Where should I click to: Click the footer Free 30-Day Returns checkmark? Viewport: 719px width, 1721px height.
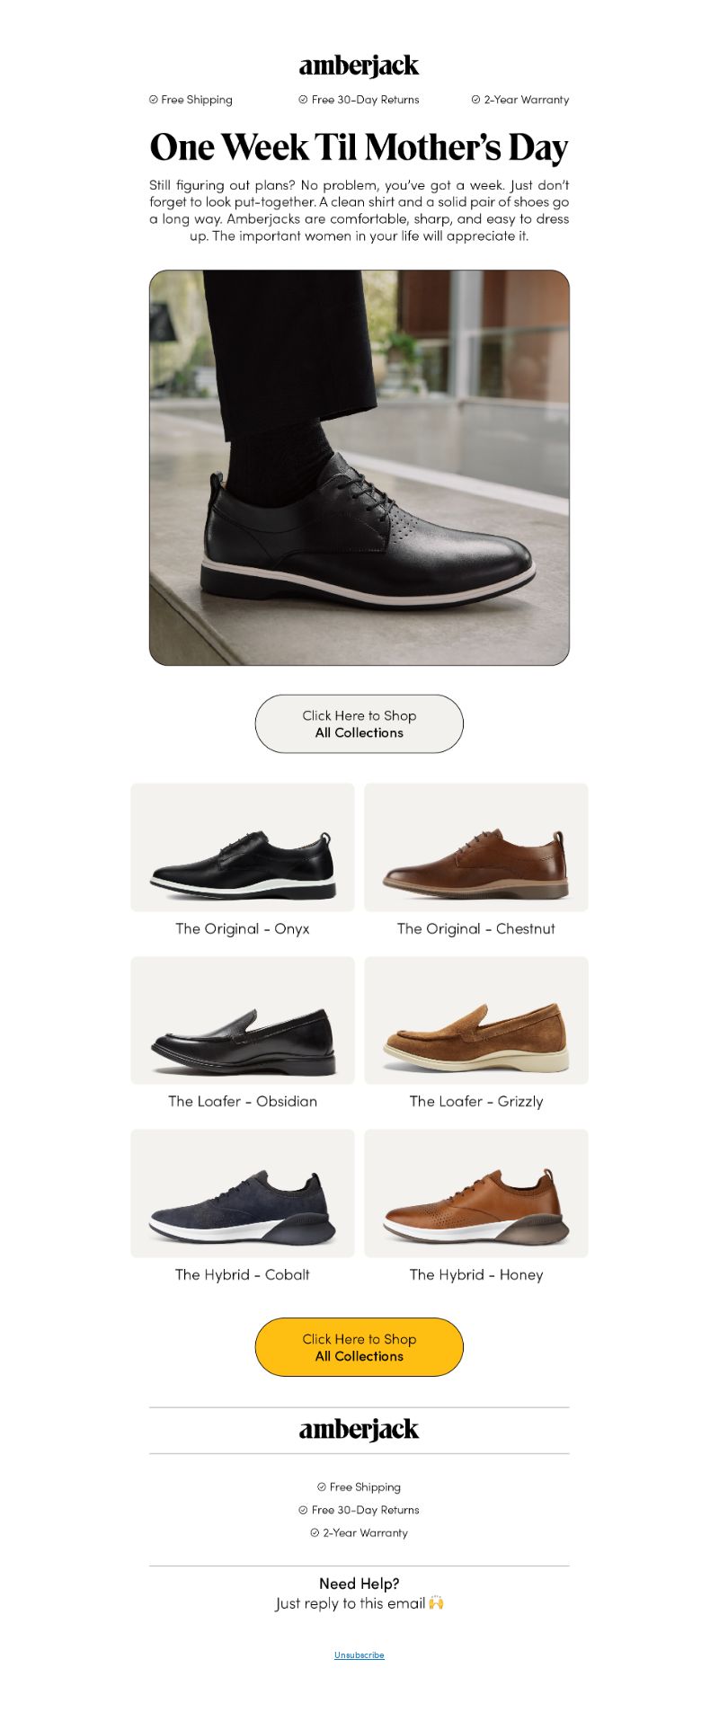click(303, 1510)
